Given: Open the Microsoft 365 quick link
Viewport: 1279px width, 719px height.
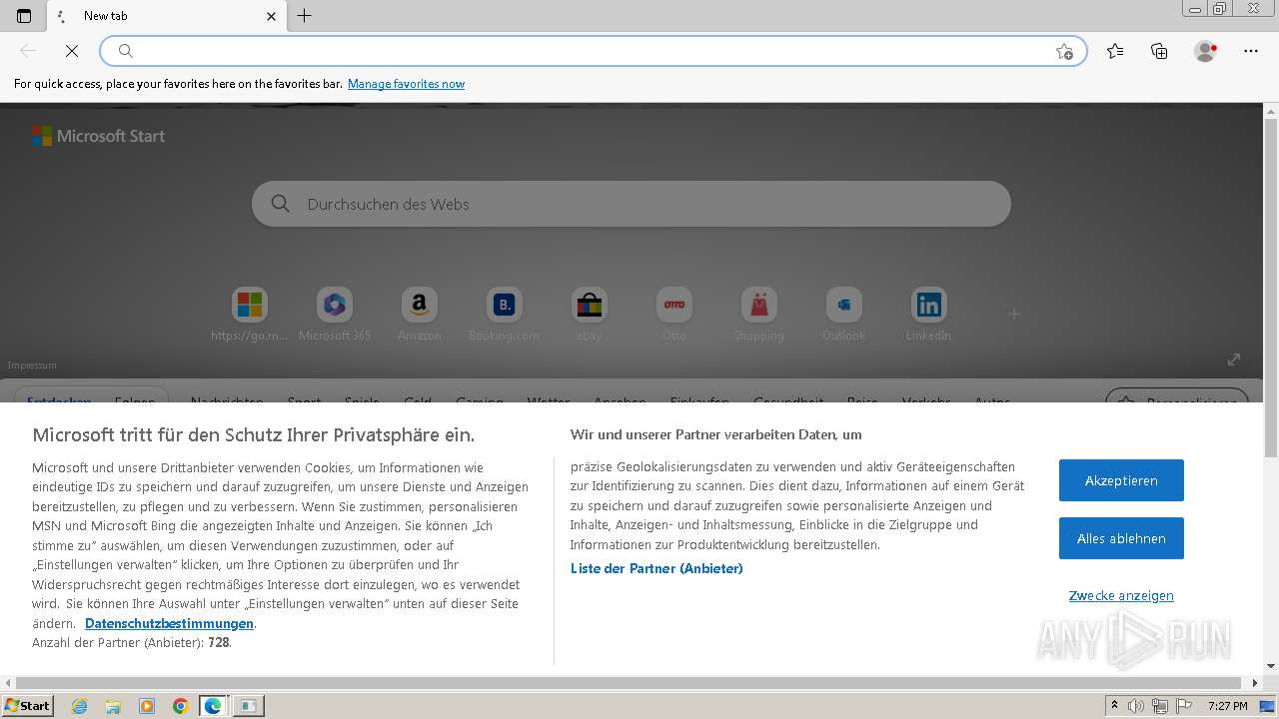Looking at the screenshot, I should tap(335, 315).
